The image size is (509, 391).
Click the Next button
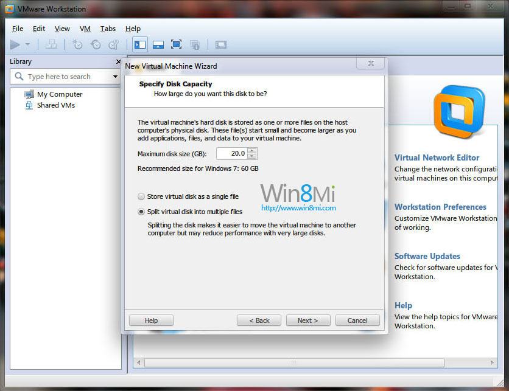pyautogui.click(x=307, y=320)
